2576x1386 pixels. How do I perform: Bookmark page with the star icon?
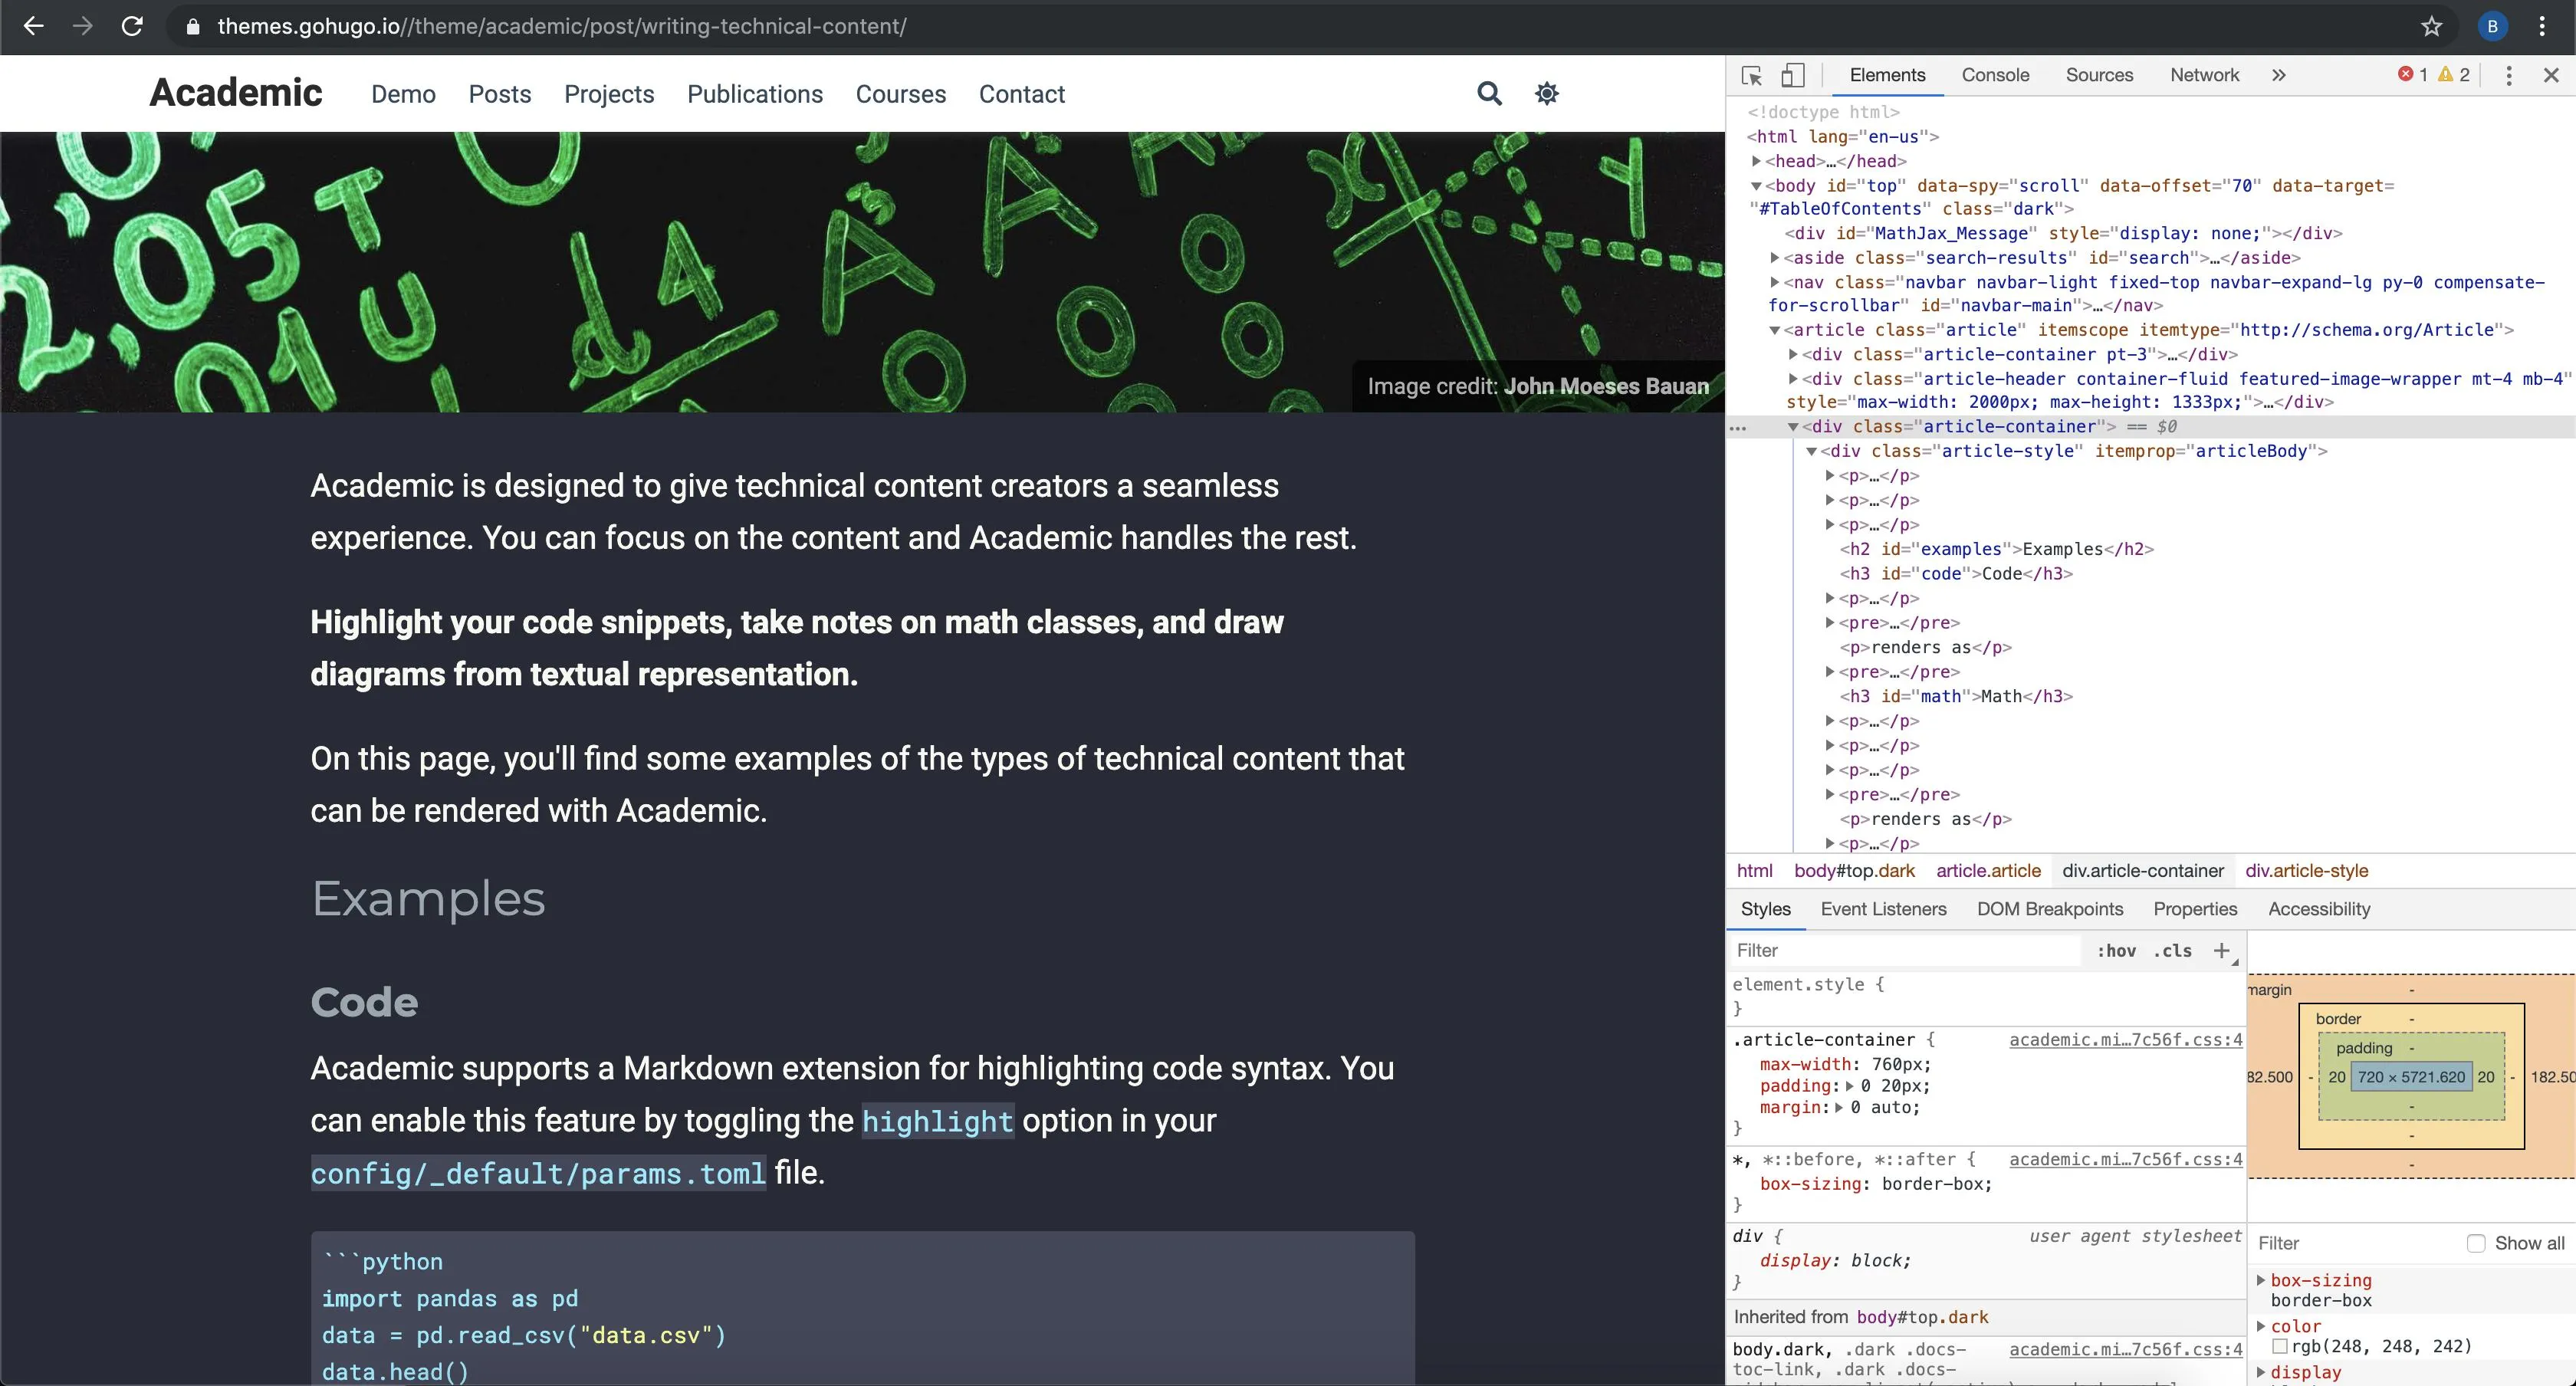(2431, 26)
